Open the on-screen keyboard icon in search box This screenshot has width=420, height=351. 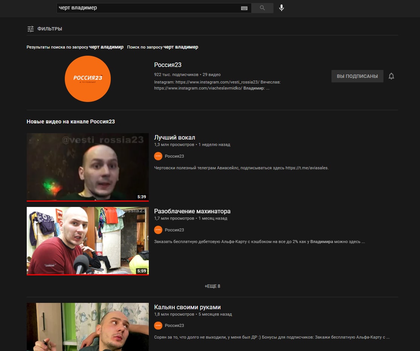tap(244, 8)
